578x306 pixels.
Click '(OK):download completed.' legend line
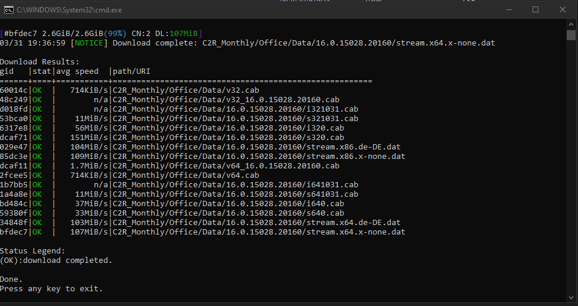[56, 261]
